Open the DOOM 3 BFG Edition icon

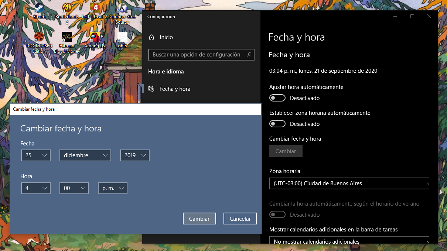[39, 42]
